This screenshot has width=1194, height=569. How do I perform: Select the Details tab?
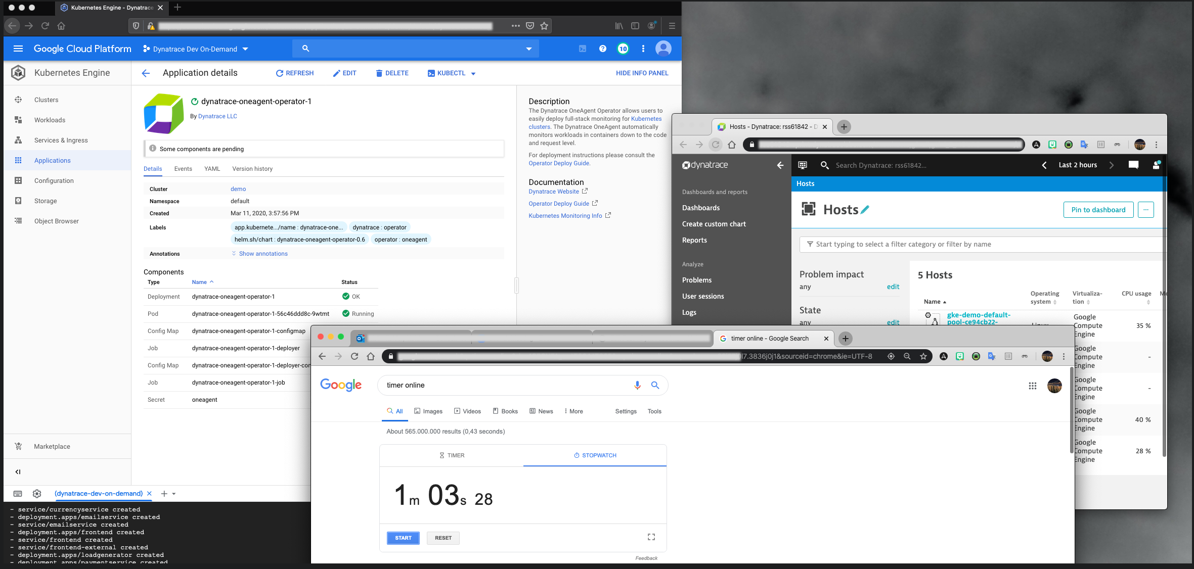click(153, 169)
